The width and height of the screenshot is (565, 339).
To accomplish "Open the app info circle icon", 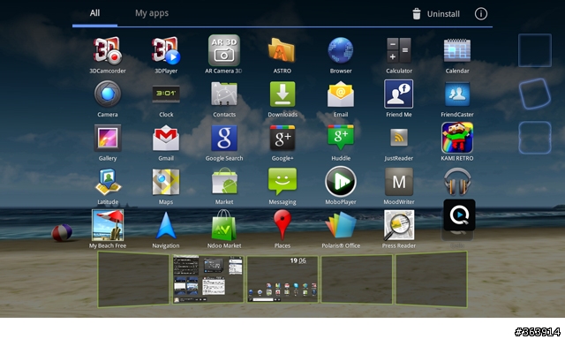I will tap(480, 14).
